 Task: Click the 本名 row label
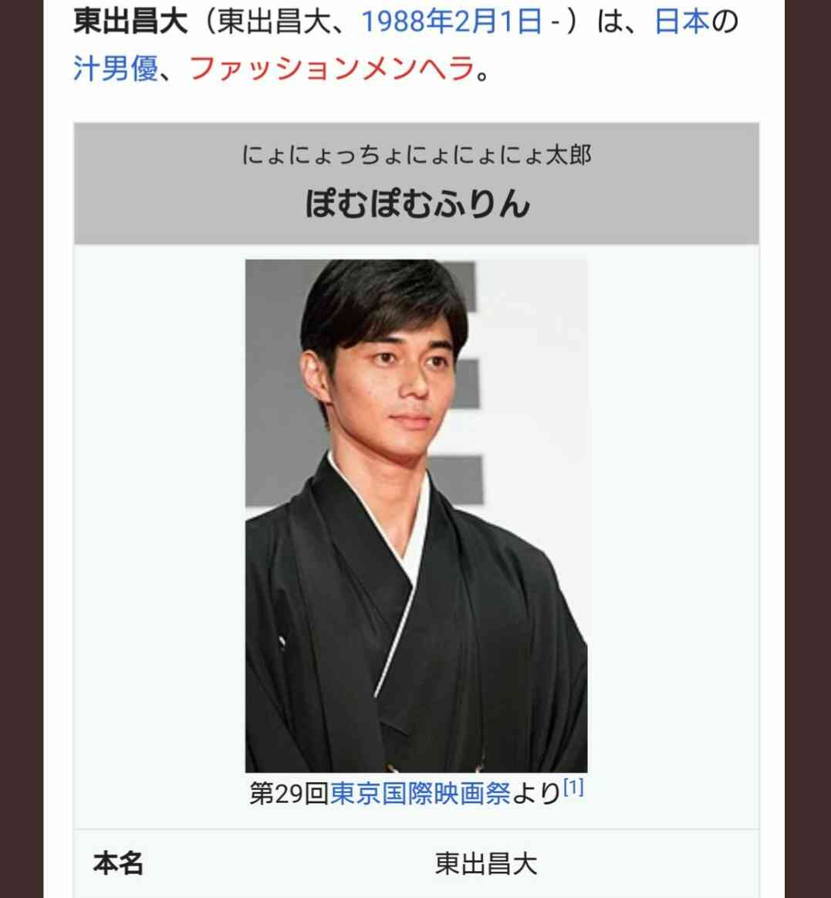pyautogui.click(x=118, y=862)
